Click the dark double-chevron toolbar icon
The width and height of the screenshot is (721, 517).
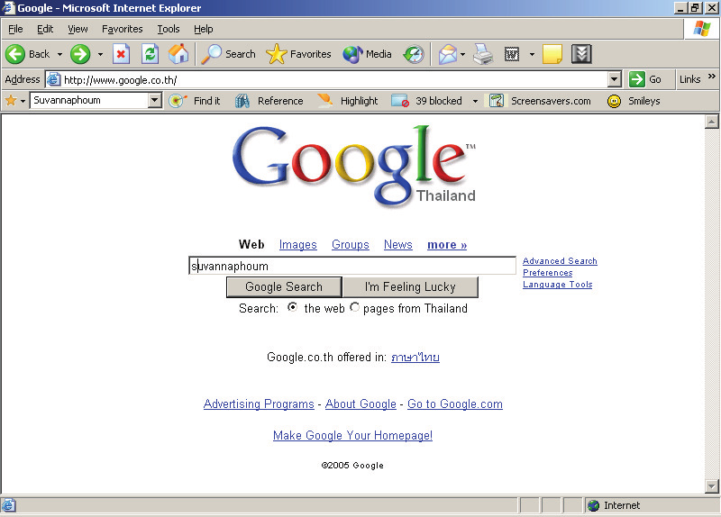point(581,54)
